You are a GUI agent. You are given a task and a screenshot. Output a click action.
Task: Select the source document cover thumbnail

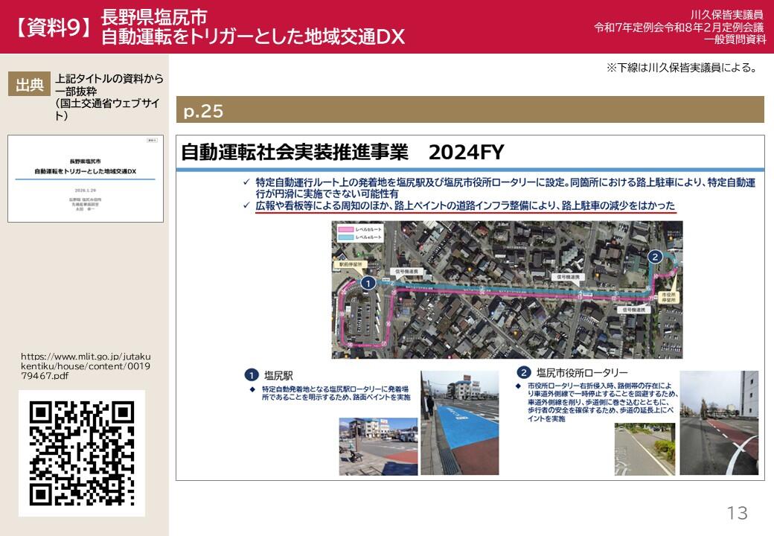click(x=86, y=179)
